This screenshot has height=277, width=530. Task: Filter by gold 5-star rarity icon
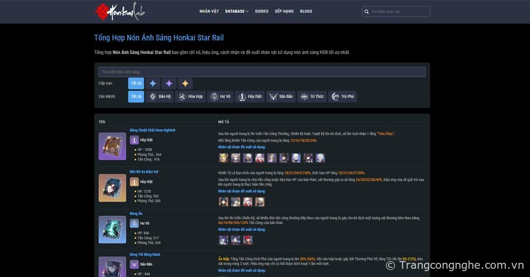click(x=185, y=84)
